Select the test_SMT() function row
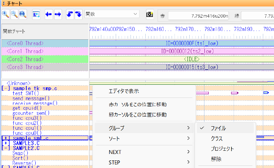 (45, 93)
